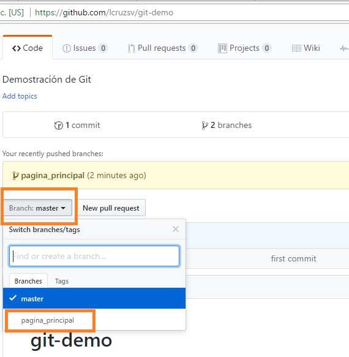Click the Code angle brackets icon
The height and width of the screenshot is (357, 349).
[17, 48]
